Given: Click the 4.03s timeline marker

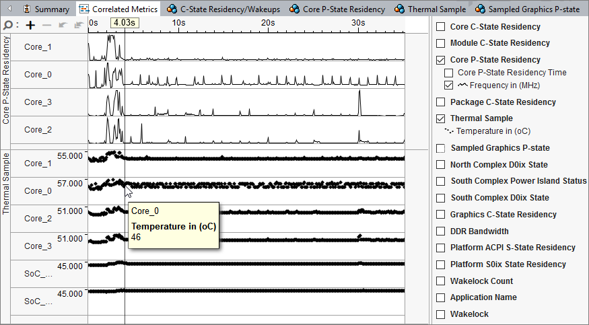Looking at the screenshot, I should pos(124,23).
